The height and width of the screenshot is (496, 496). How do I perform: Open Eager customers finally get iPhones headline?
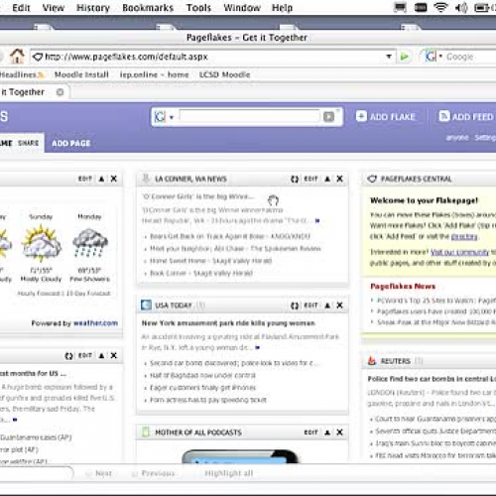202,388
